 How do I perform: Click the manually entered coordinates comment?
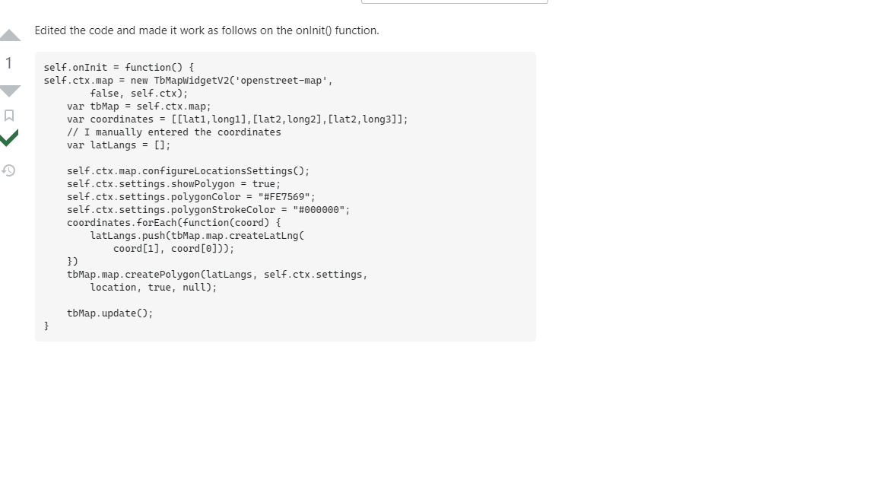[173, 132]
